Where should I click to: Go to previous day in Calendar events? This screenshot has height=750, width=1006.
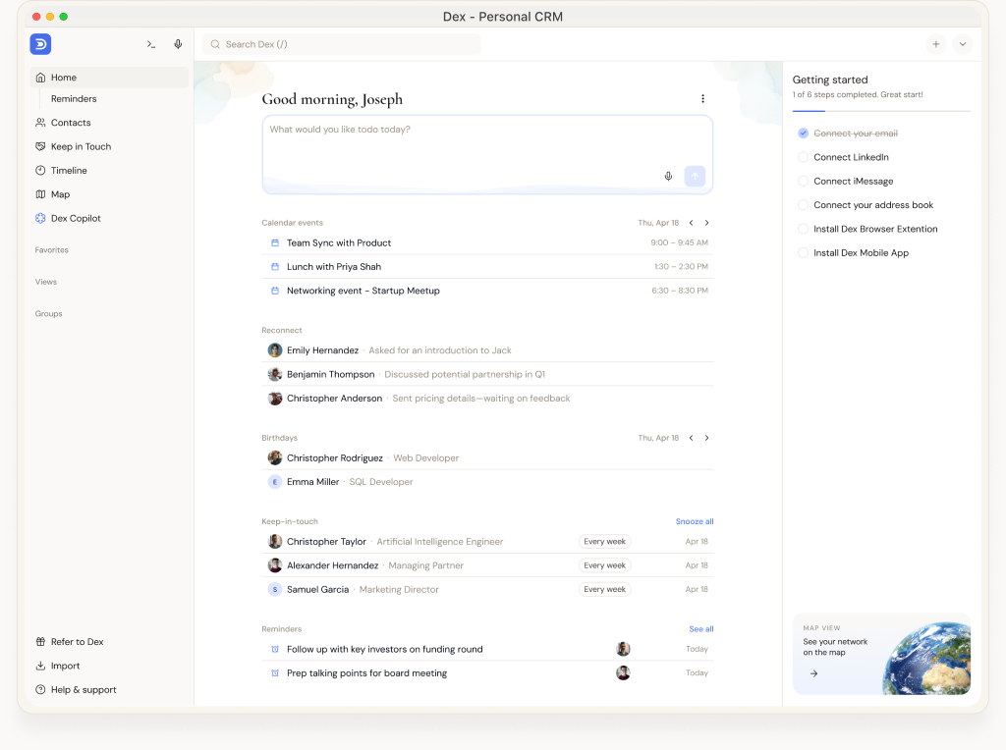coord(691,223)
